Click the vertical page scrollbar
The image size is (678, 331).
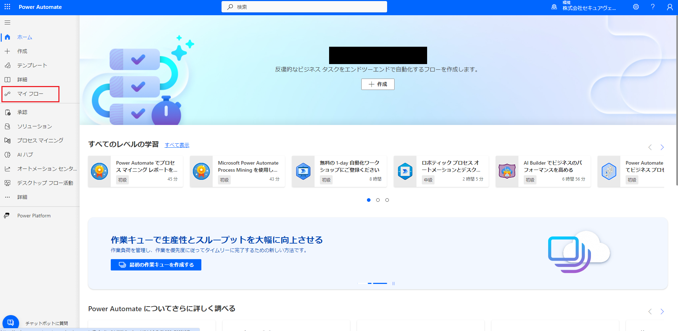676,100
